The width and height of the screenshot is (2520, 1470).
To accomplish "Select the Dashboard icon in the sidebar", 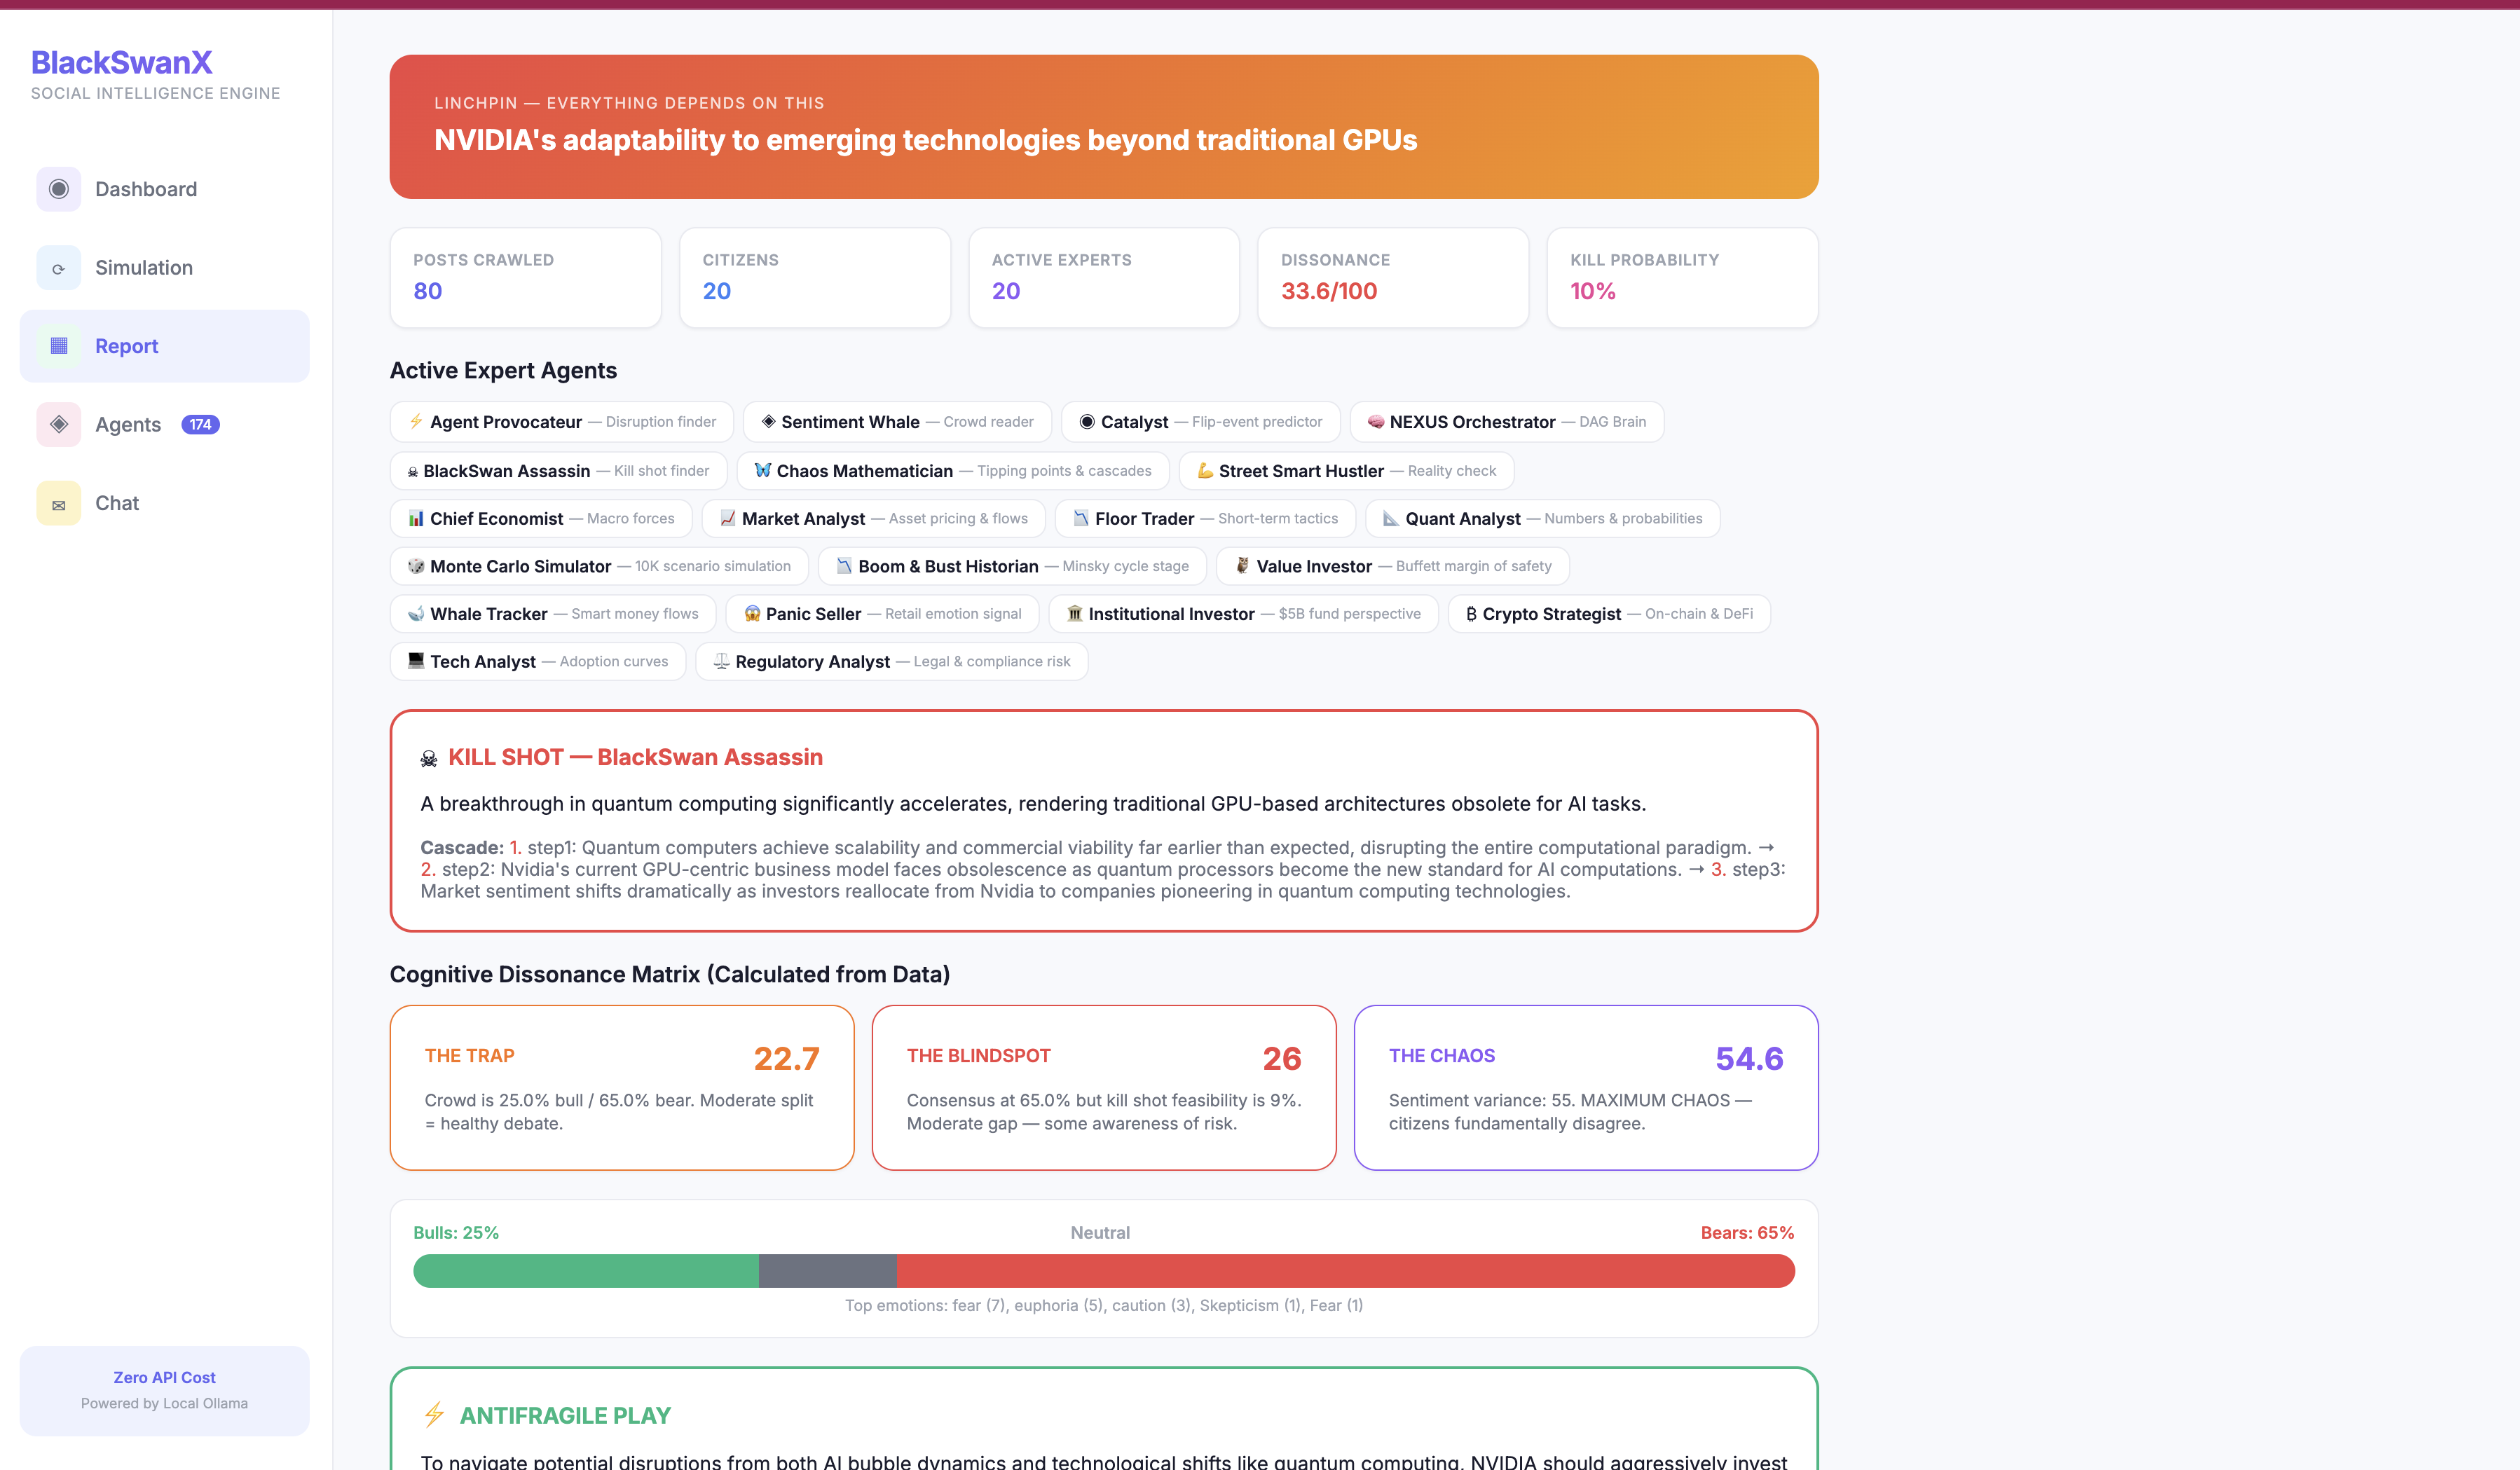I will pos(59,189).
